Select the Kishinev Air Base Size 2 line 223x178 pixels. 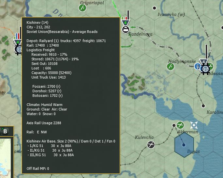(x=71, y=141)
